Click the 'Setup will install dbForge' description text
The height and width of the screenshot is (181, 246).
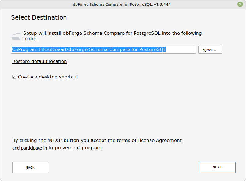(112, 36)
